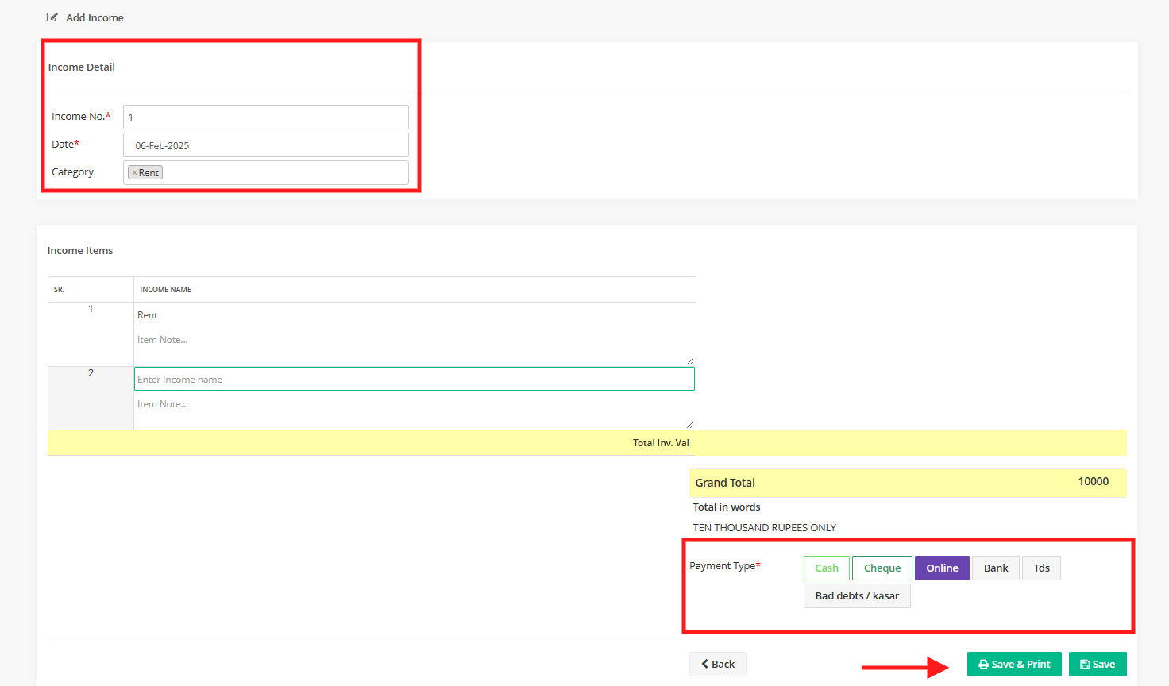Viewport: 1169px width, 686px height.
Task: Choose the Cheque payment type
Action: (x=882, y=568)
